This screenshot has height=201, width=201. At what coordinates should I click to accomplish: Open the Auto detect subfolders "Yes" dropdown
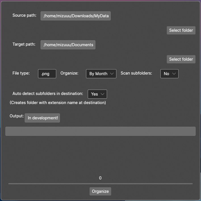tap(97, 94)
